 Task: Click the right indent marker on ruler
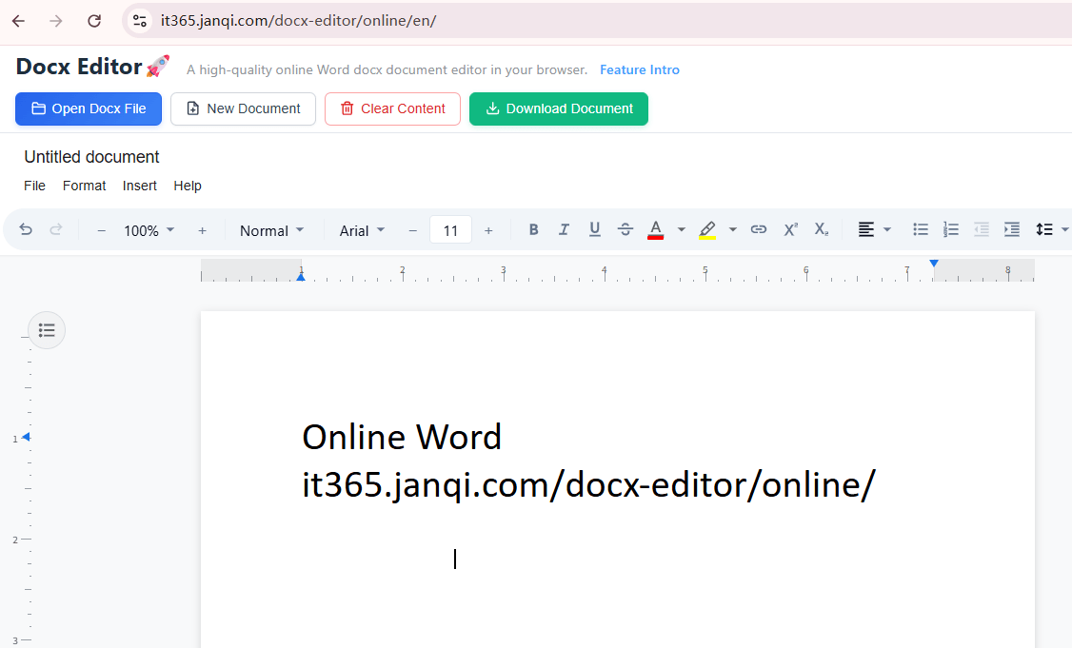tap(934, 264)
